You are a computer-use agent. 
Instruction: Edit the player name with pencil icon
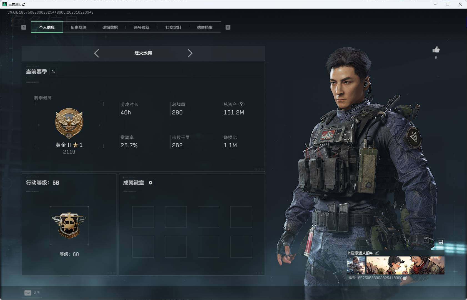pyautogui.click(x=377, y=253)
